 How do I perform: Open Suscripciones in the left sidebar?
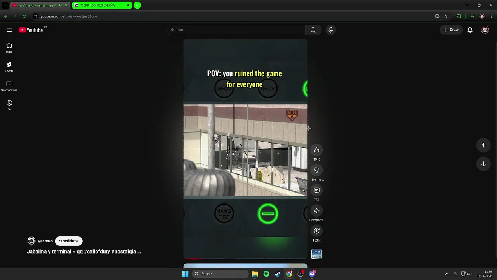pyautogui.click(x=9, y=86)
